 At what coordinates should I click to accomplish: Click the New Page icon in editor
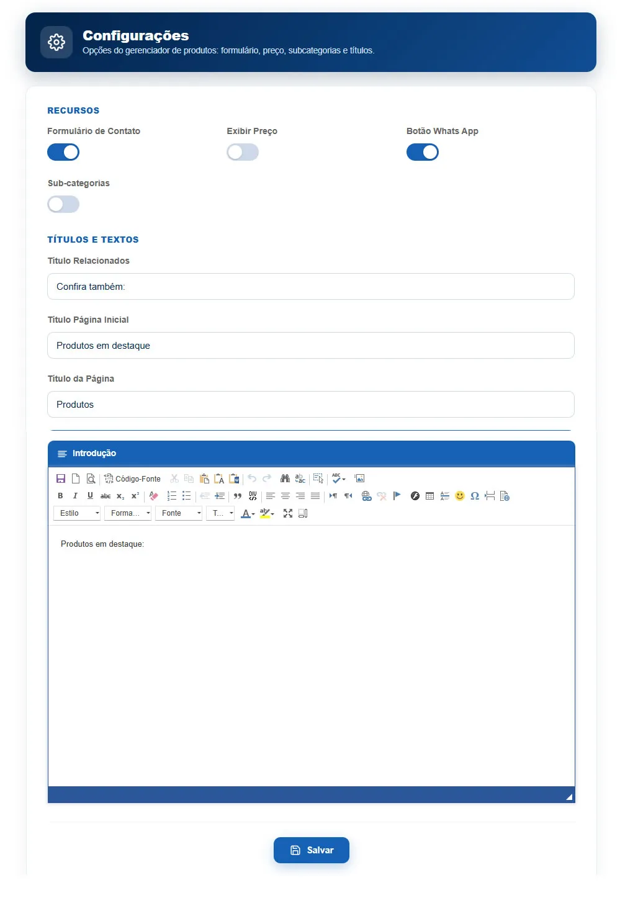pos(76,478)
